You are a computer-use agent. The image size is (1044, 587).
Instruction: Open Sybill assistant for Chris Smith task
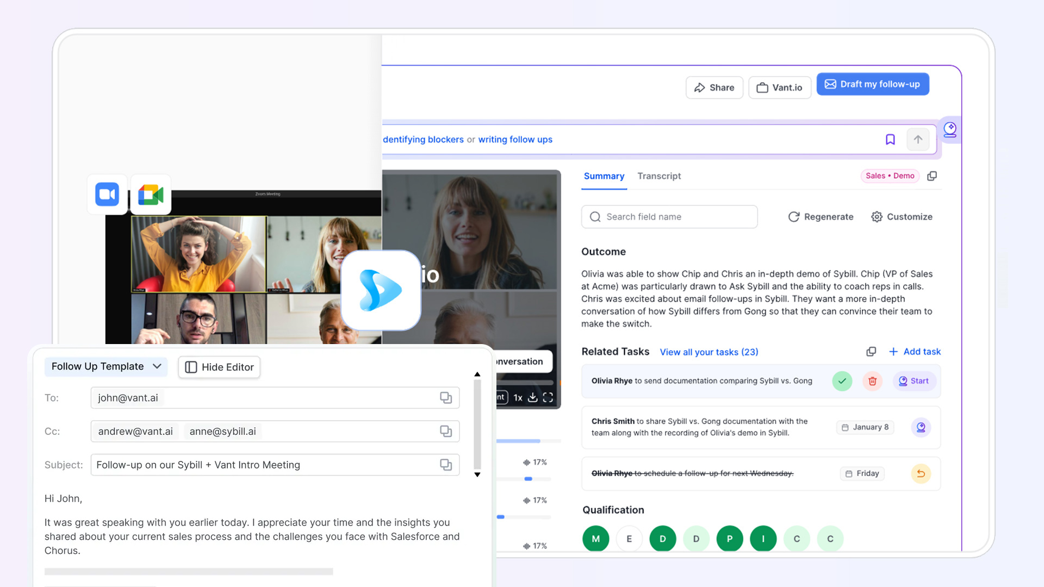[921, 427]
